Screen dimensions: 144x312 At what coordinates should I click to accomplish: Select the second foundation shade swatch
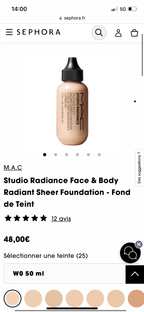pyautogui.click(x=33, y=299)
